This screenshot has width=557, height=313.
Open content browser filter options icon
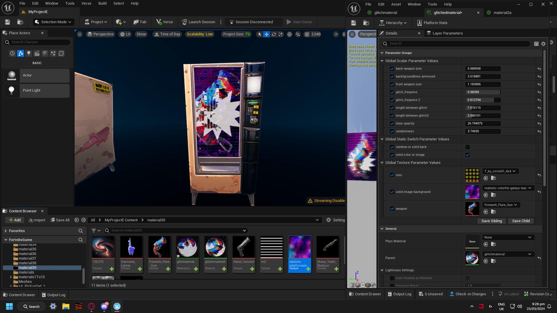[x=96, y=231]
